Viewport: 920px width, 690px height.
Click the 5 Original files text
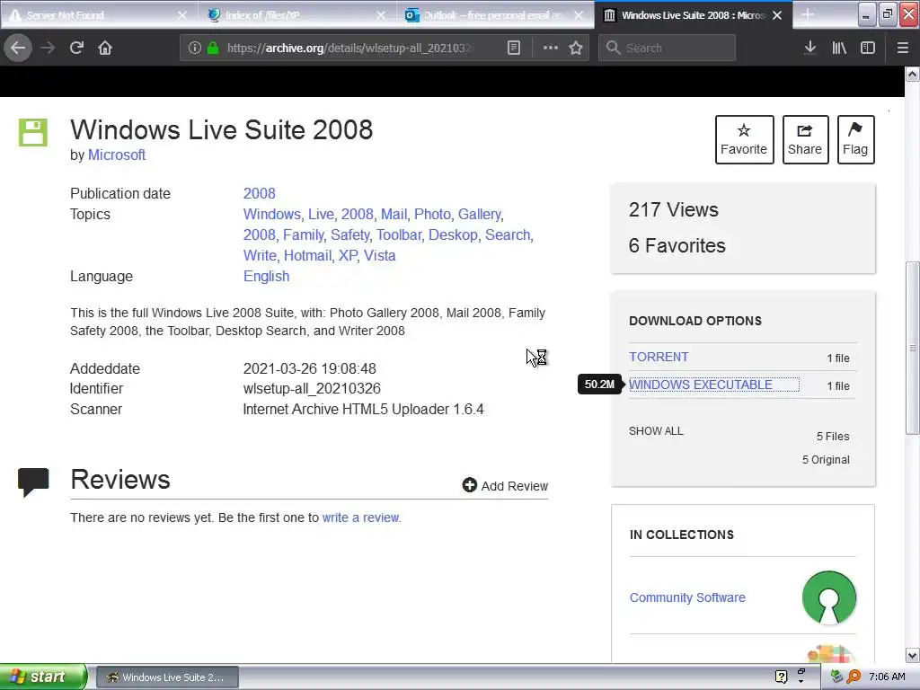tap(826, 459)
